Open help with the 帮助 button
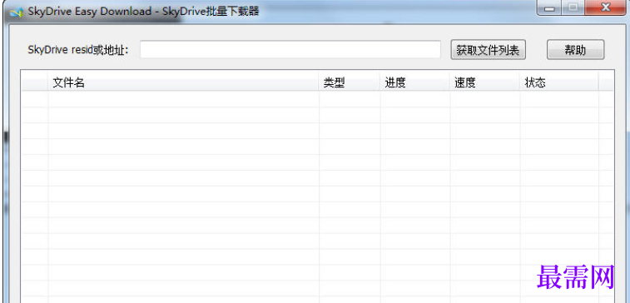630x303 pixels. (575, 50)
